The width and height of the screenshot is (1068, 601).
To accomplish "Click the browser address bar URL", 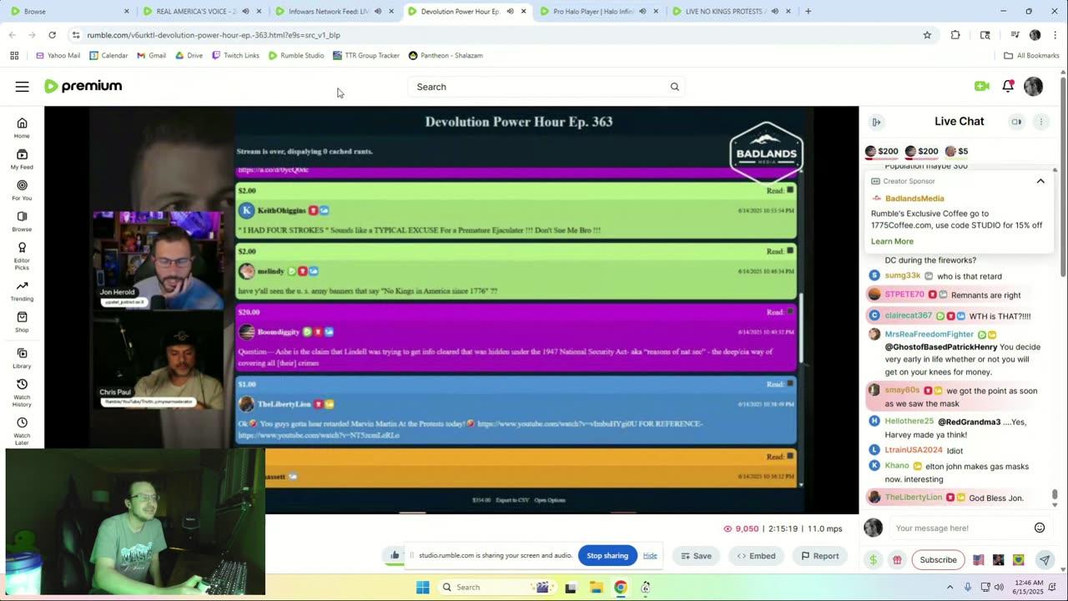I will pos(214,35).
